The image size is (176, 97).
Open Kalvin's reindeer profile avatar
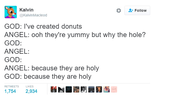[11, 12]
